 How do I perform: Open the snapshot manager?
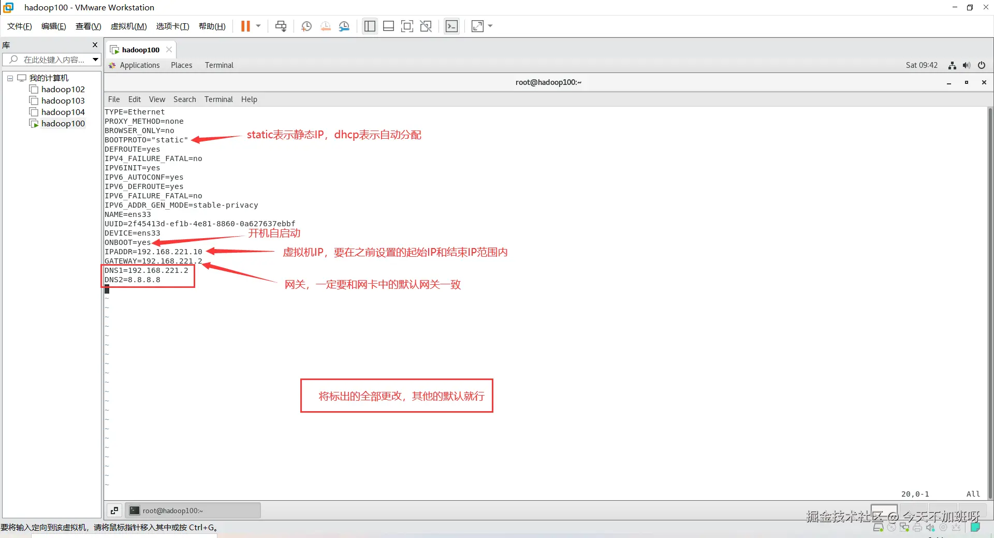pyautogui.click(x=344, y=26)
